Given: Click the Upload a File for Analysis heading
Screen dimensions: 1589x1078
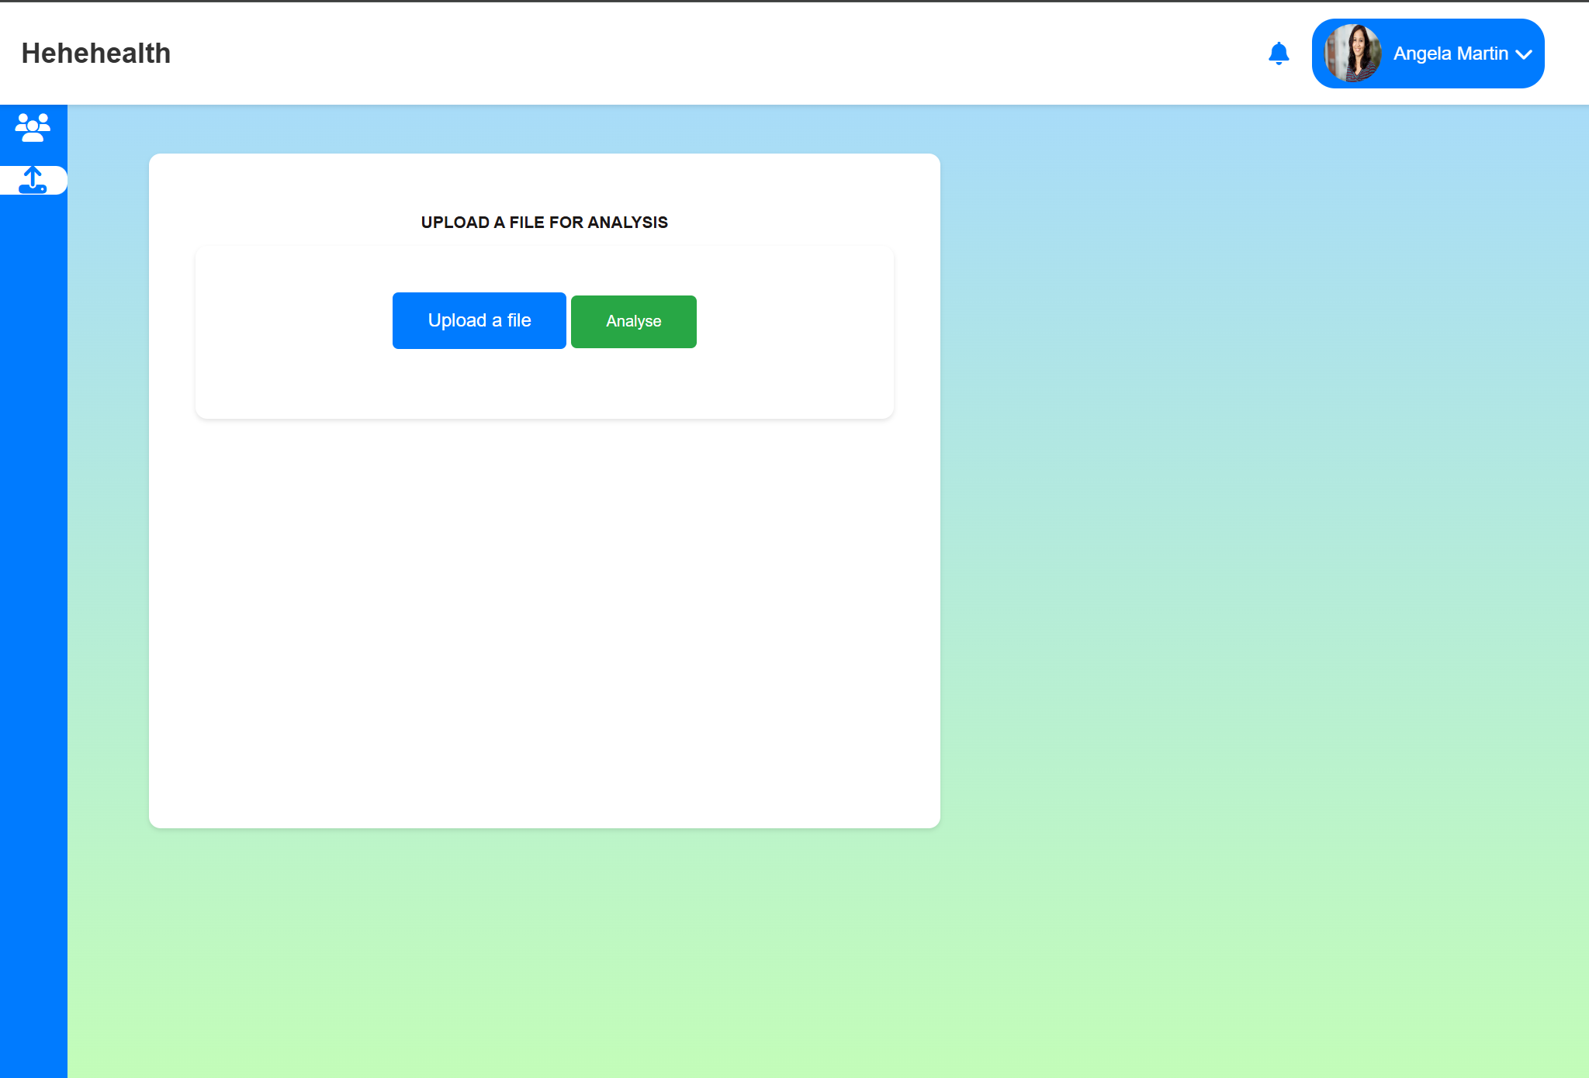Looking at the screenshot, I should (x=544, y=223).
